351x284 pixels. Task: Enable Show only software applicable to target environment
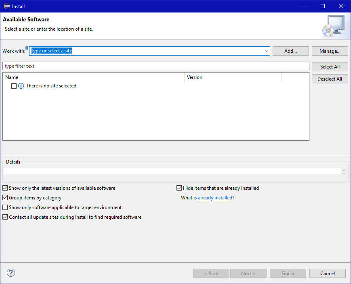tap(5, 207)
